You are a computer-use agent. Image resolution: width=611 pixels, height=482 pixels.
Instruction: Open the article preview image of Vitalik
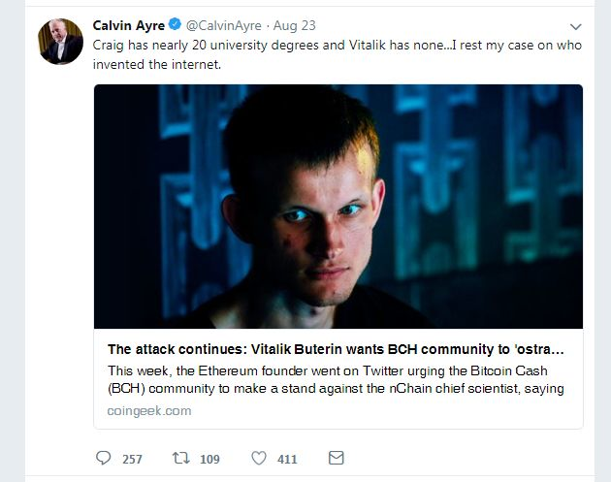point(338,207)
